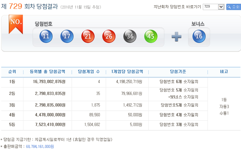Image resolution: width=241 pixels, height=151 pixels.
Task: Click the 등위별 총 당첨금액 column header
Action: (x=47, y=72)
